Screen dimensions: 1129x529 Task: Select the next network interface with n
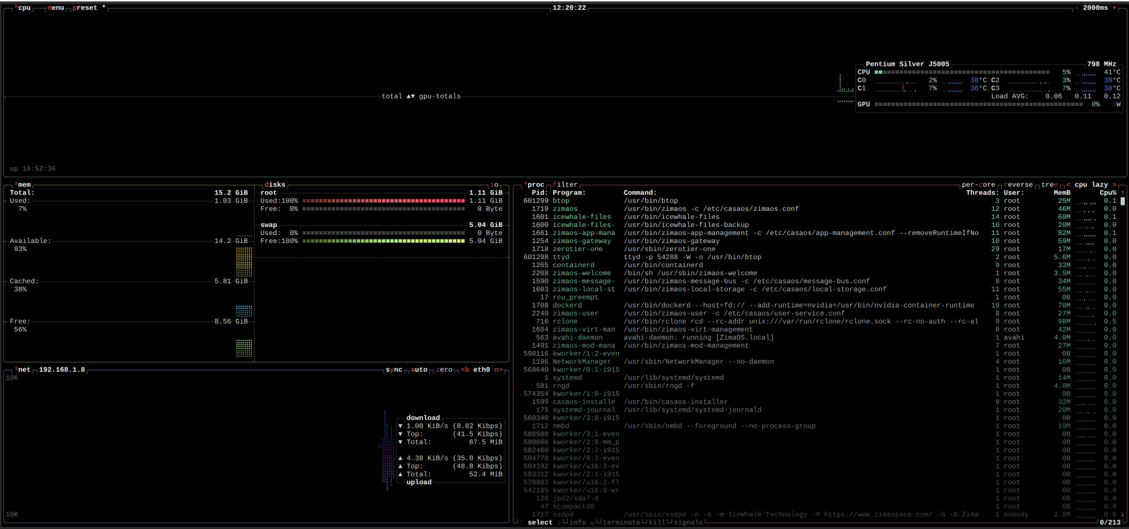click(x=498, y=370)
